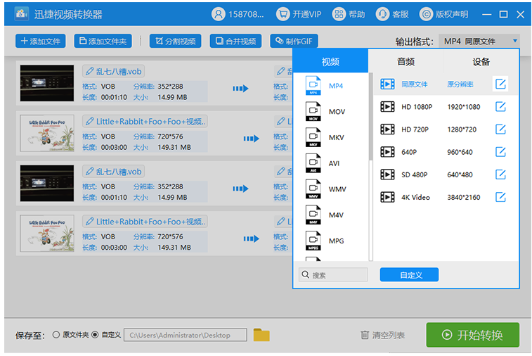Click the edit icon for 4K Video preset
532x356 pixels.
click(x=500, y=197)
